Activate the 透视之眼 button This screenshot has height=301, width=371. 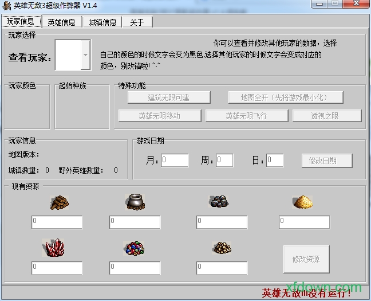[326, 116]
